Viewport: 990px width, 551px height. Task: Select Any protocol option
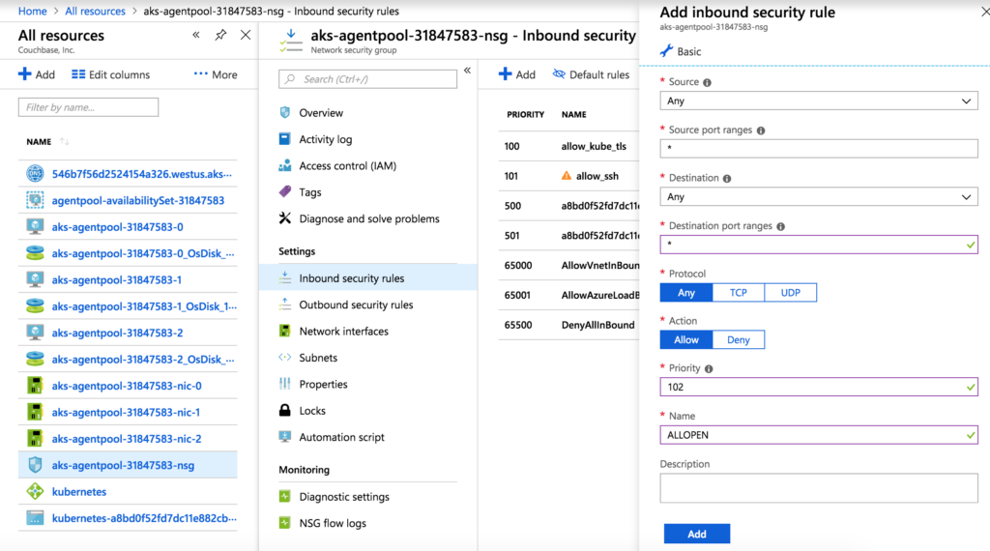[686, 292]
